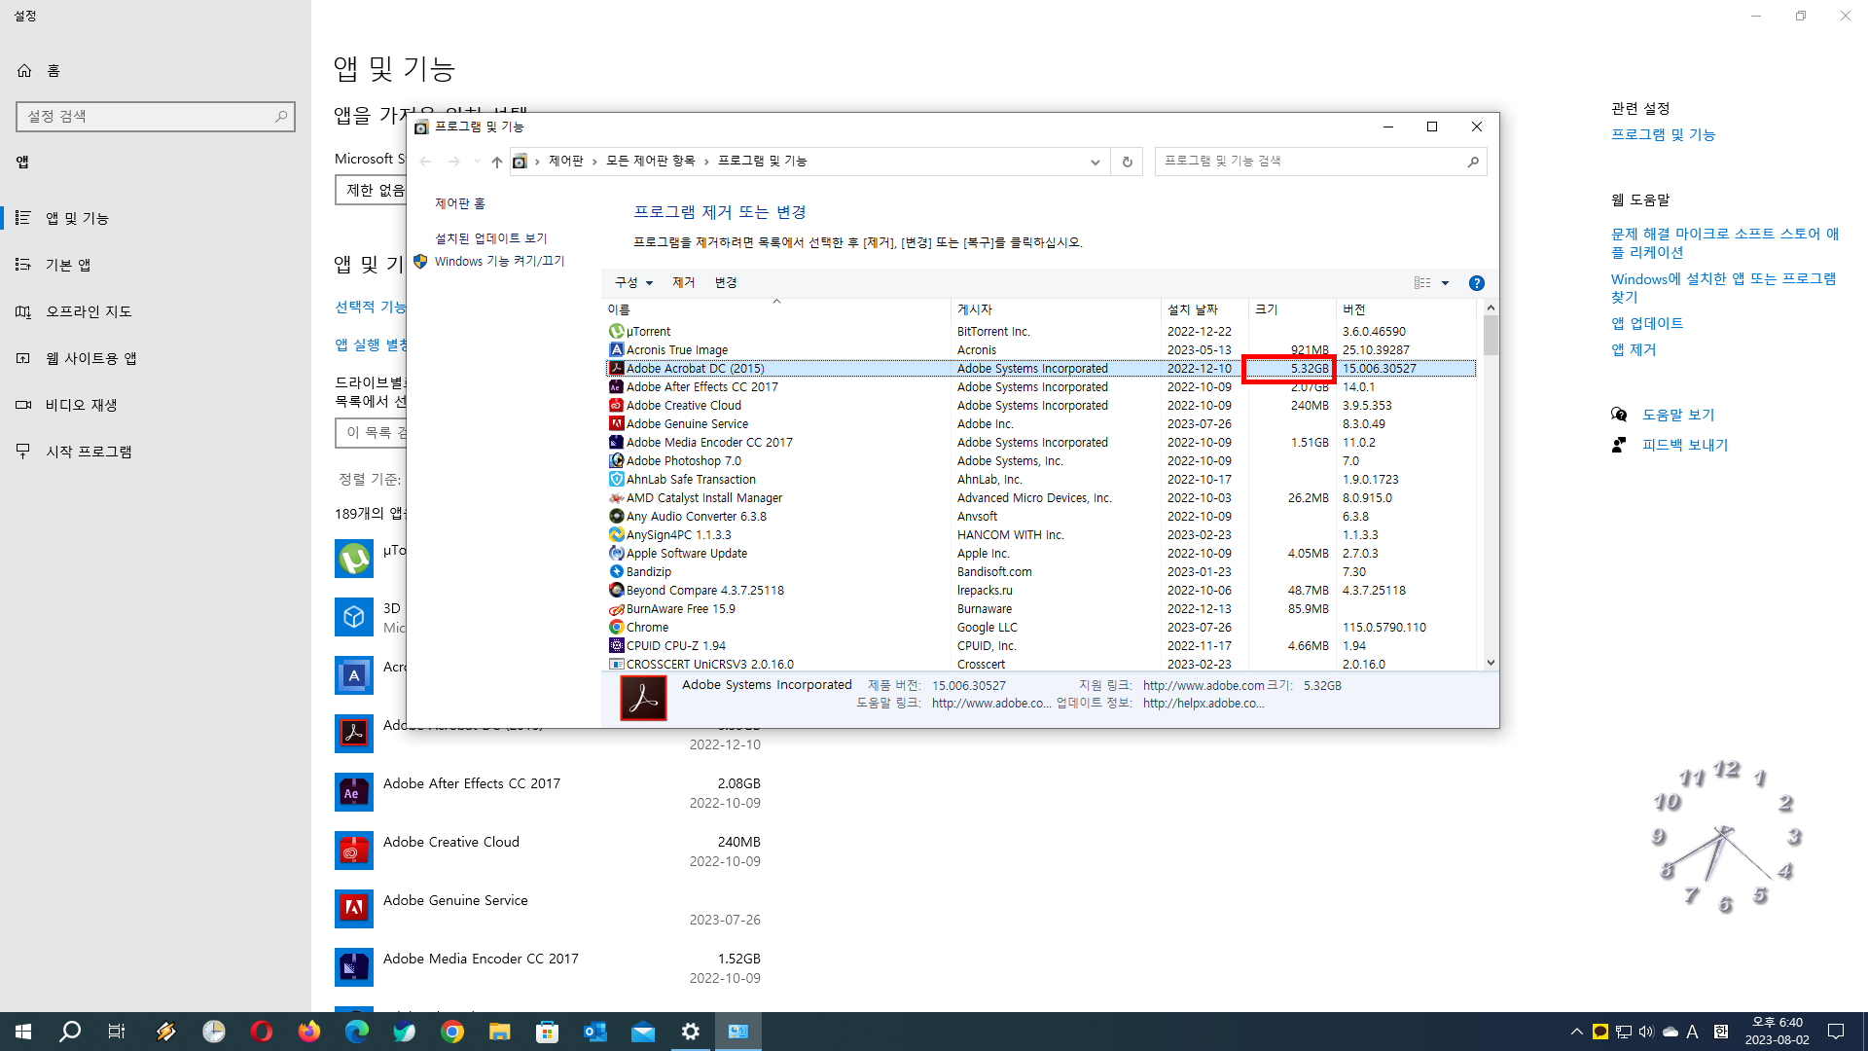Click the µTorrent icon in program list
The height and width of the screenshot is (1051, 1868).
tap(616, 332)
